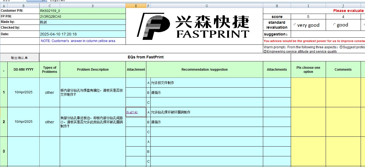Screen dimensions: 365x167
Task: Click the DD-MM-YYYY column heading
Action: click(x=23, y=70)
